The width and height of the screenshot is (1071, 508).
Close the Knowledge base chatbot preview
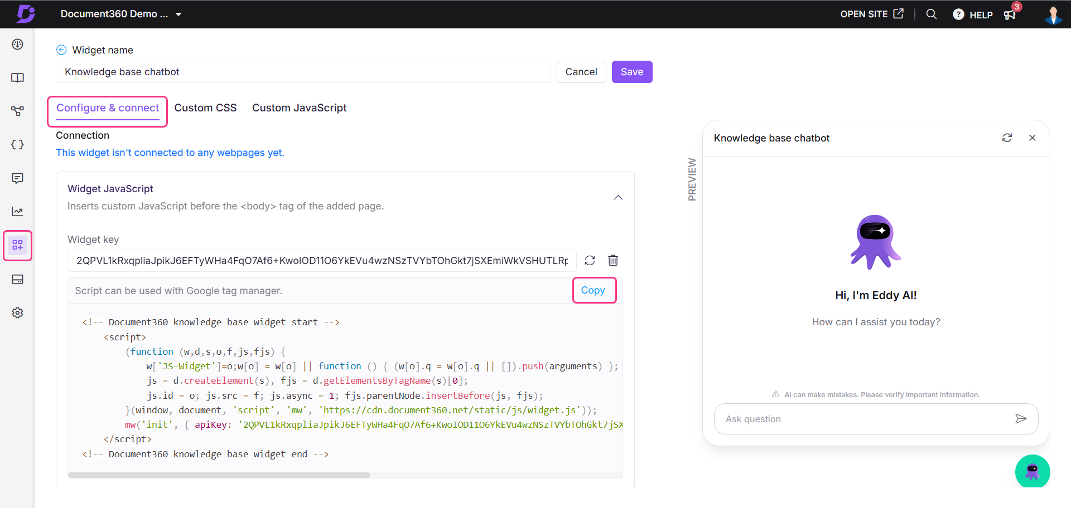[1033, 138]
